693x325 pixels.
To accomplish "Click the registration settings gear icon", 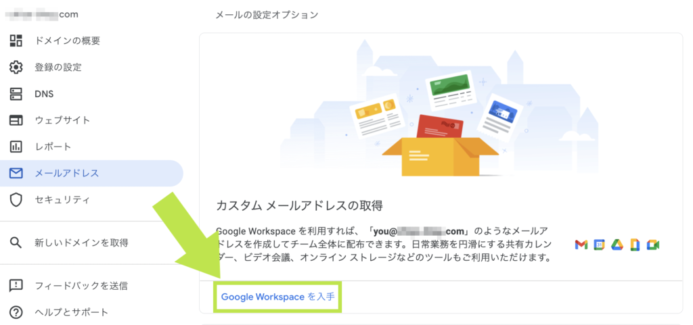I will pyautogui.click(x=16, y=68).
